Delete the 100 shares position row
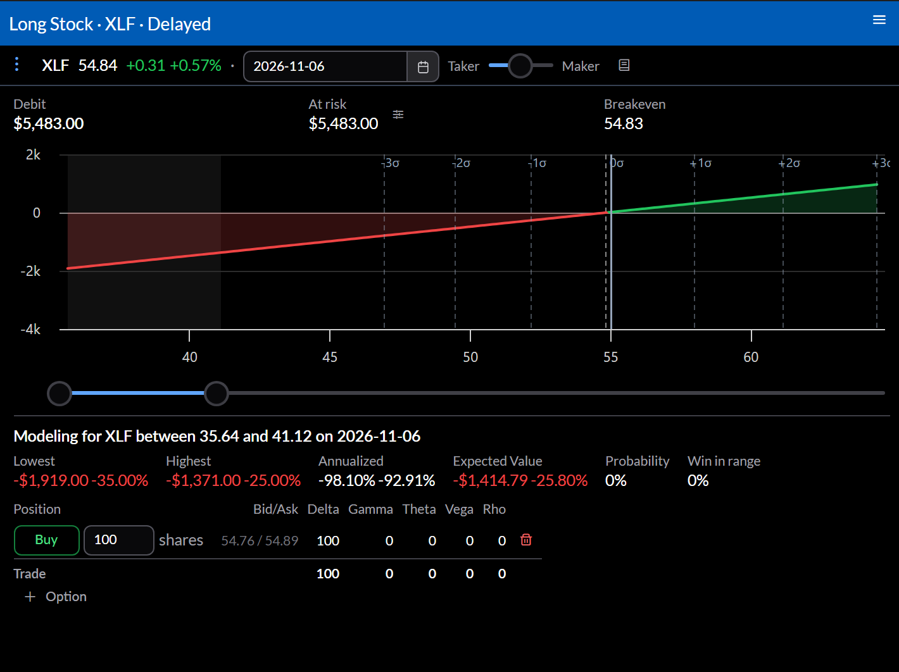Viewport: 899px width, 672px height. 526,540
